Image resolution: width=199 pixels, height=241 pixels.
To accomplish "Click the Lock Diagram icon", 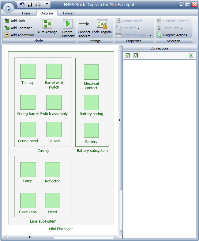I will click(102, 24).
